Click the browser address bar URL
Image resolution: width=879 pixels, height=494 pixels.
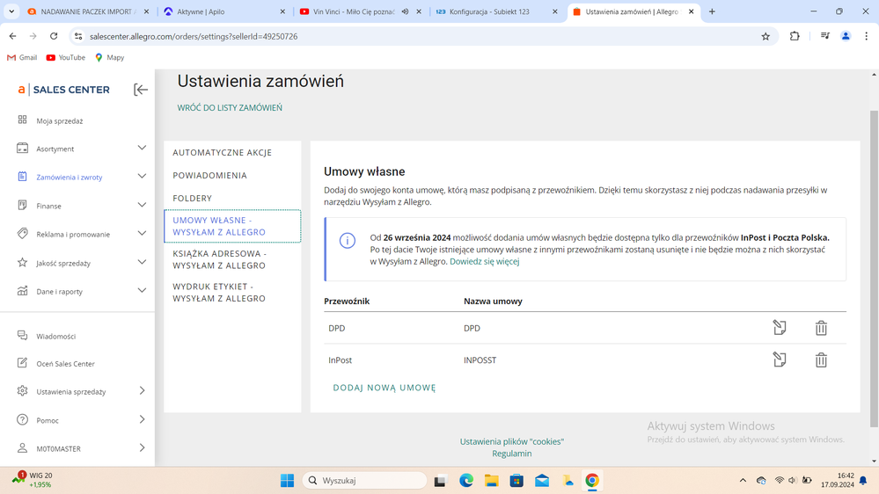pyautogui.click(x=194, y=36)
